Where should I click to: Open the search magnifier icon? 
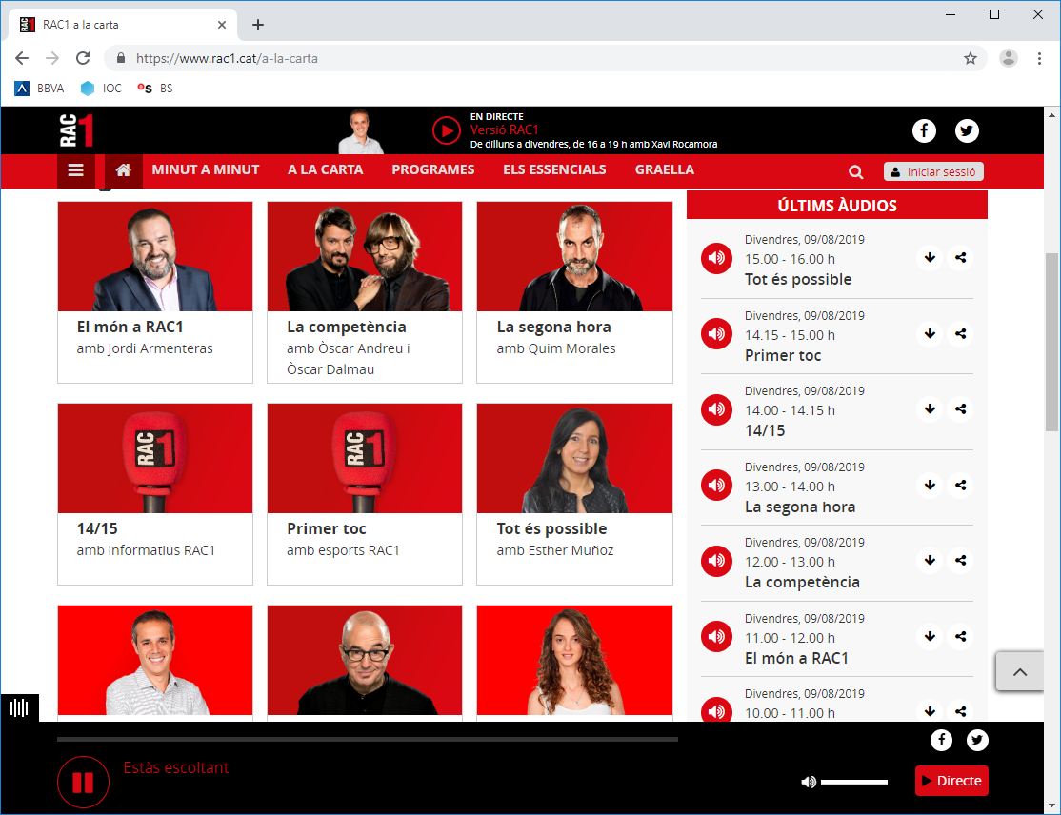coord(855,172)
